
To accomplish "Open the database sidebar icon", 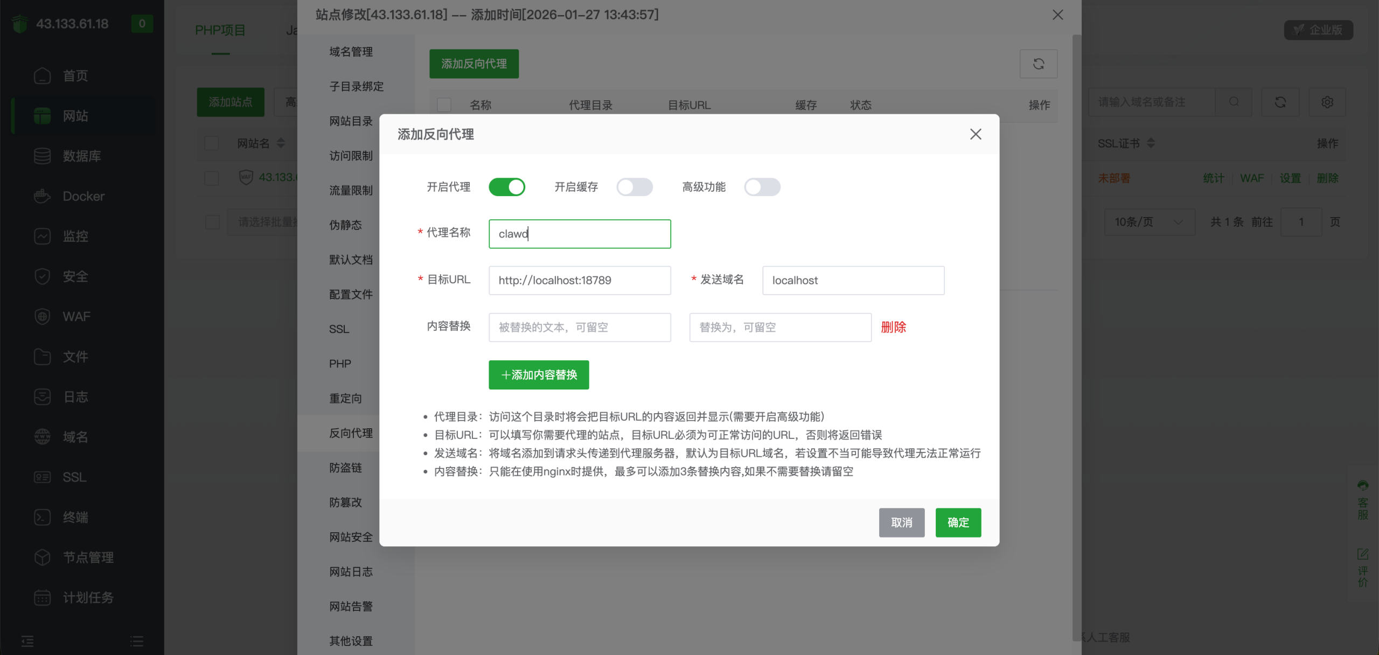I will 42,156.
